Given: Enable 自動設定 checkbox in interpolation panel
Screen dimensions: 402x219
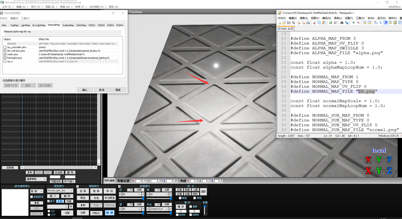Looking at the screenshot, I should click(x=32, y=197).
